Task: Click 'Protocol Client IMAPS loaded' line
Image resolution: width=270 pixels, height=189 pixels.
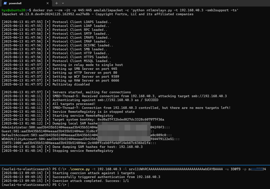Action: pyautogui.click(x=56, y=37)
